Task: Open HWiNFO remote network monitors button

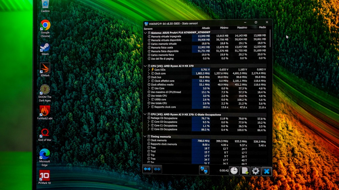Action: [x=204, y=170]
